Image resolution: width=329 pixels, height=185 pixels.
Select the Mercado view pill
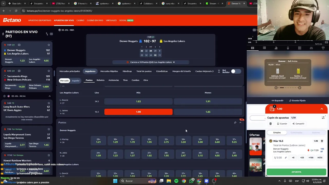(x=64, y=81)
